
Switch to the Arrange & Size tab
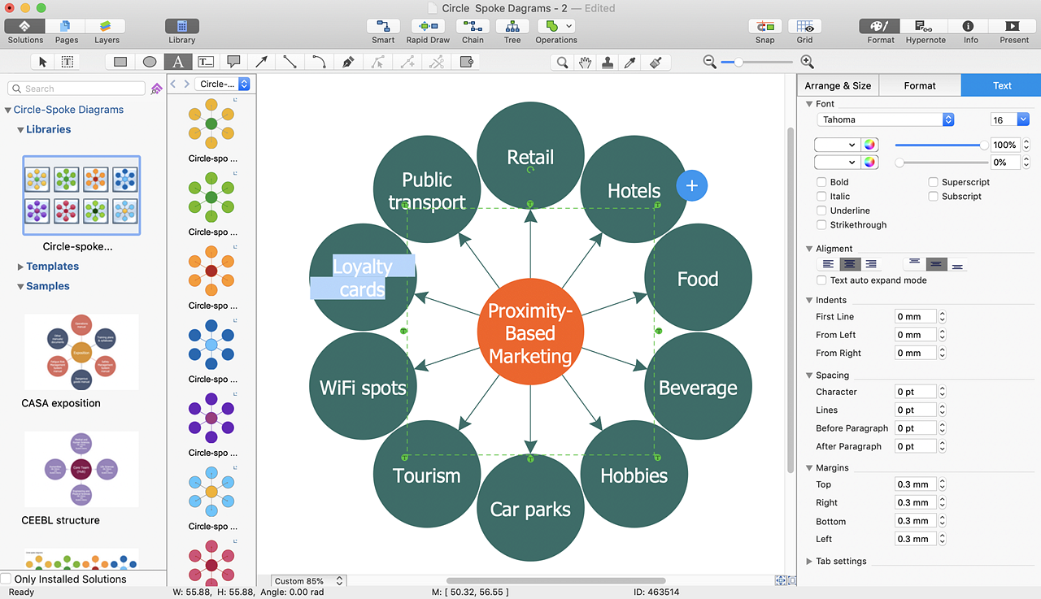pyautogui.click(x=838, y=85)
